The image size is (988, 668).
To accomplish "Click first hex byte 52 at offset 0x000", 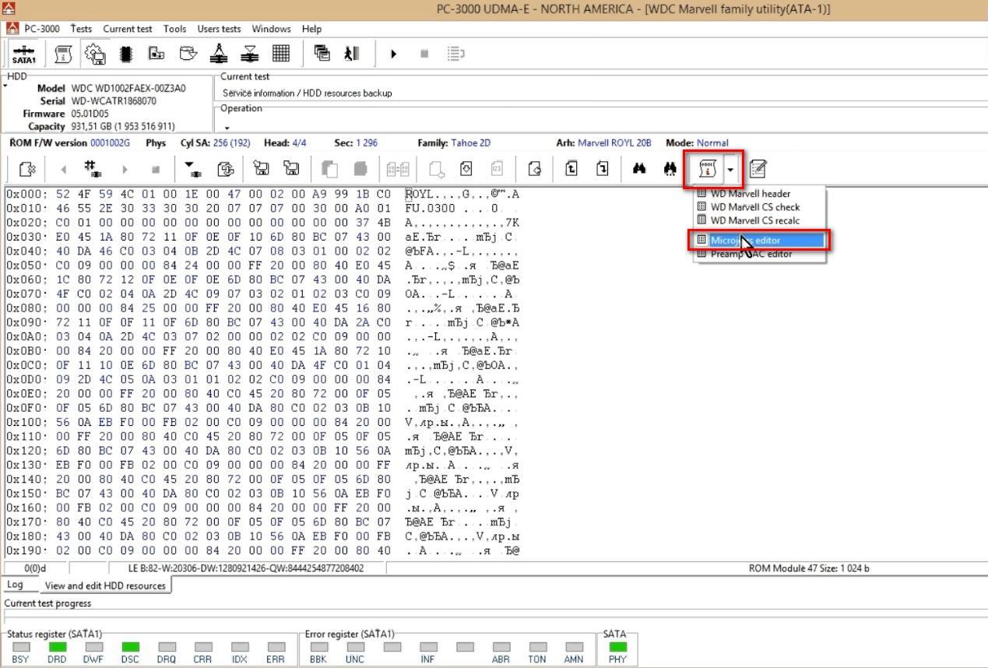I will pos(64,194).
